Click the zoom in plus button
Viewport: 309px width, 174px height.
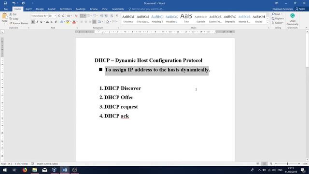299,164
